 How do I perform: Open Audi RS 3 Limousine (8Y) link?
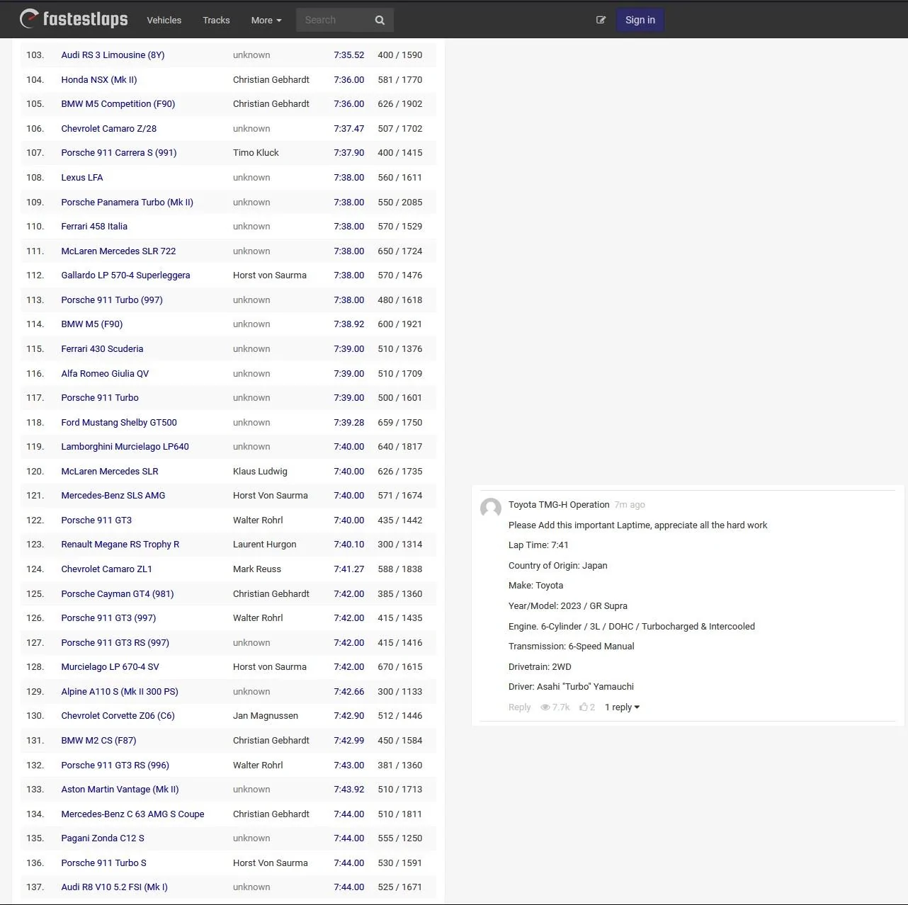[x=113, y=55]
